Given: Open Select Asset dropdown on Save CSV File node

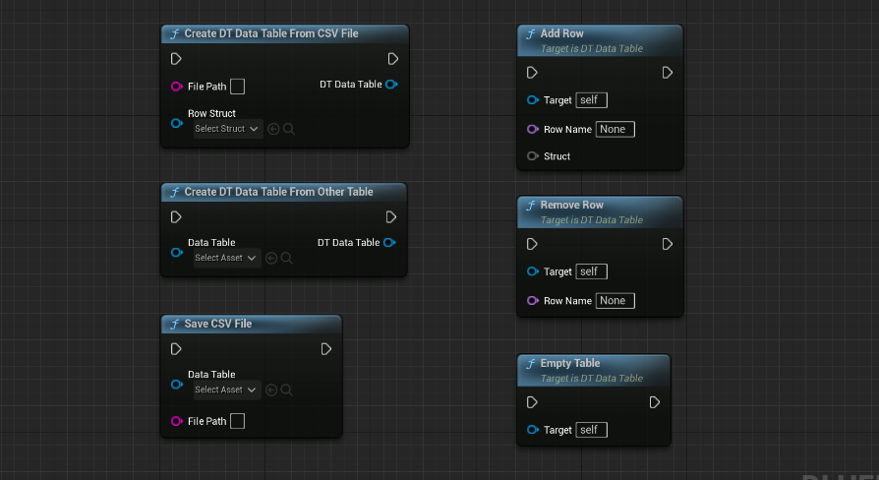Looking at the screenshot, I should pos(225,390).
